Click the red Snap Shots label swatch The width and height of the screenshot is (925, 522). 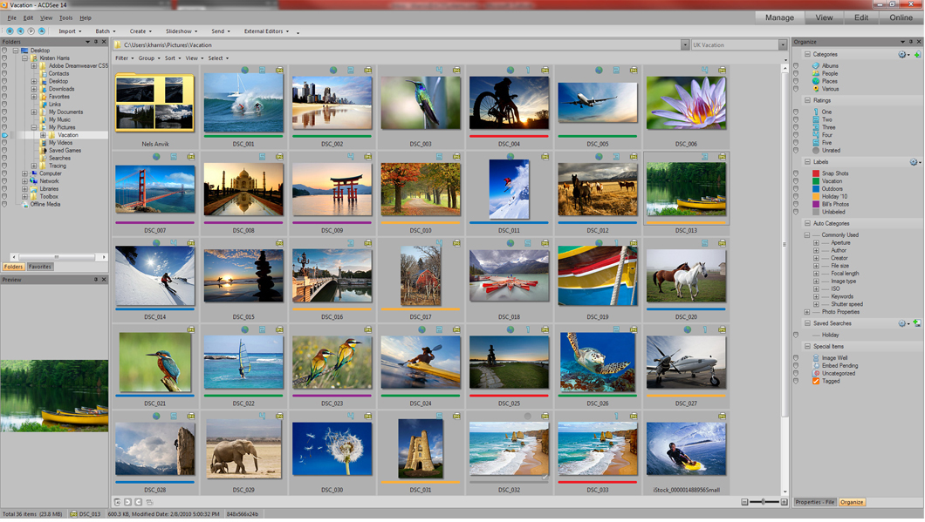(x=816, y=173)
